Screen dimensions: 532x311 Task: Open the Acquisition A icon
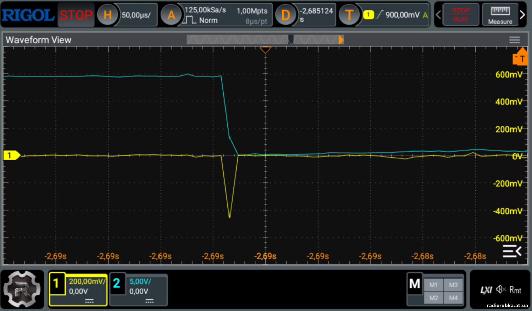[x=171, y=15]
